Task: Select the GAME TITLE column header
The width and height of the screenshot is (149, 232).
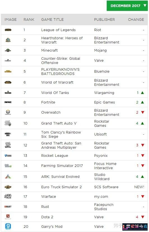Action: [52, 20]
